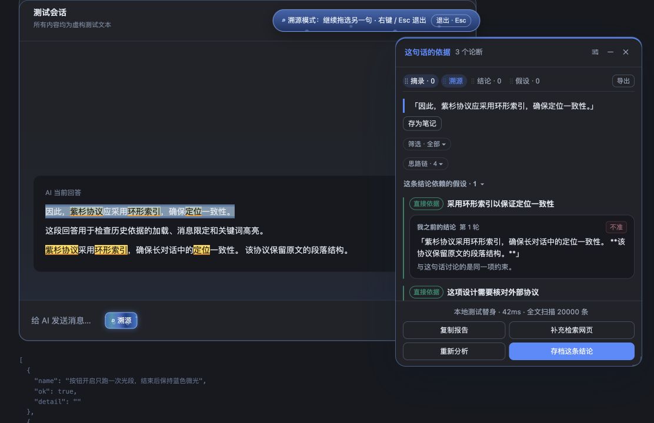Click the selected sentence 因此，紫杉协议应采用环形索引
The height and width of the screenshot is (423, 654).
coord(140,211)
